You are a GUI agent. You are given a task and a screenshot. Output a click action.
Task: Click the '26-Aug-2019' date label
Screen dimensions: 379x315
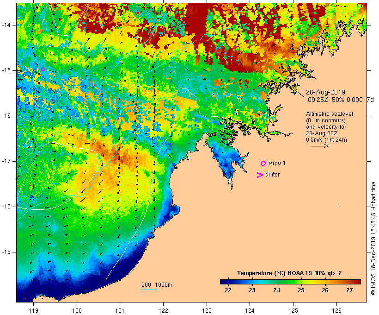325,92
